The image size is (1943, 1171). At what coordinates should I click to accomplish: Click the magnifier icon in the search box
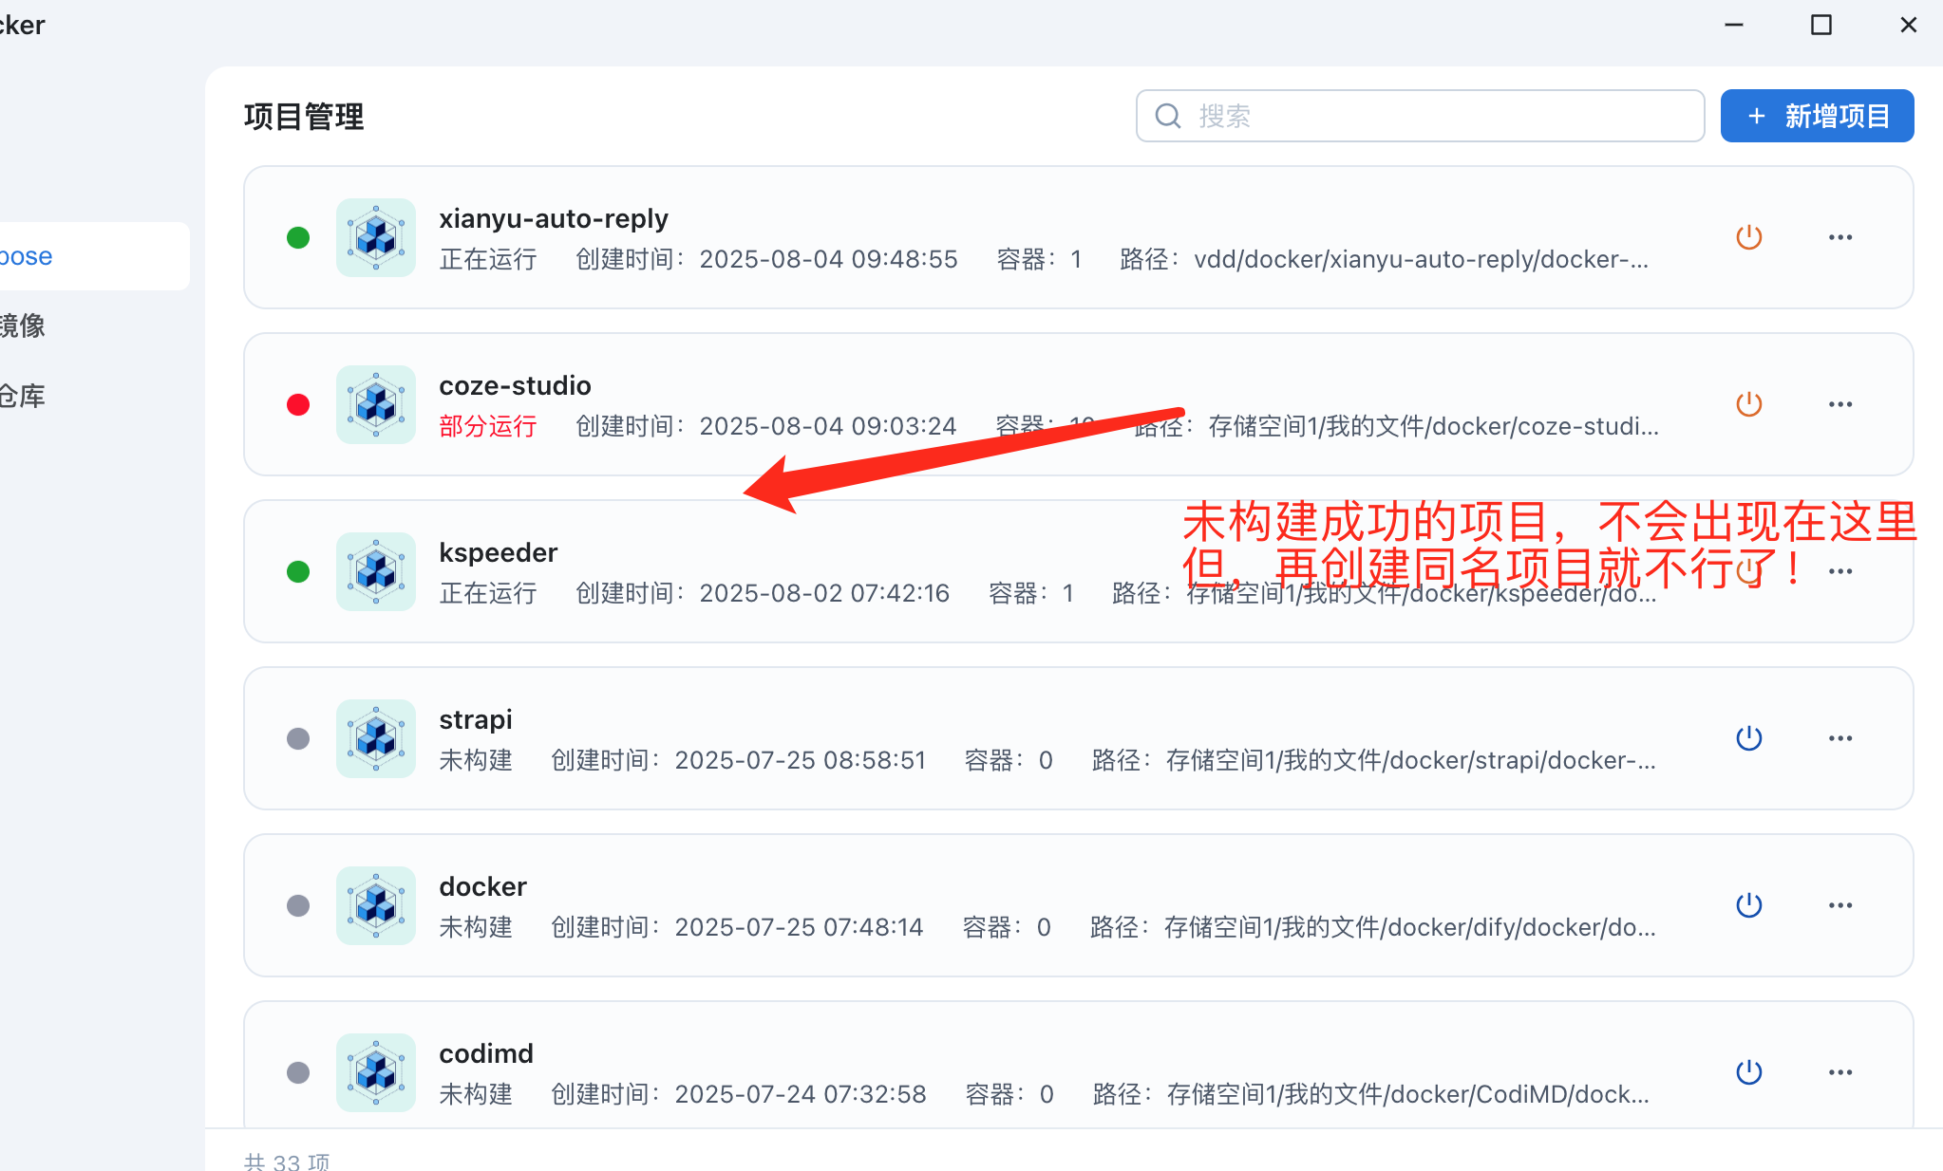tap(1167, 116)
